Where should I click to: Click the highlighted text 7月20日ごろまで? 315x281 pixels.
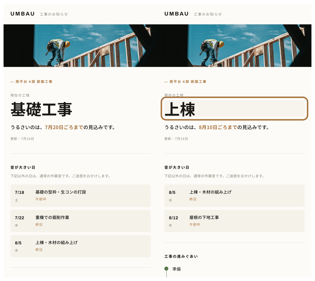pos(64,127)
